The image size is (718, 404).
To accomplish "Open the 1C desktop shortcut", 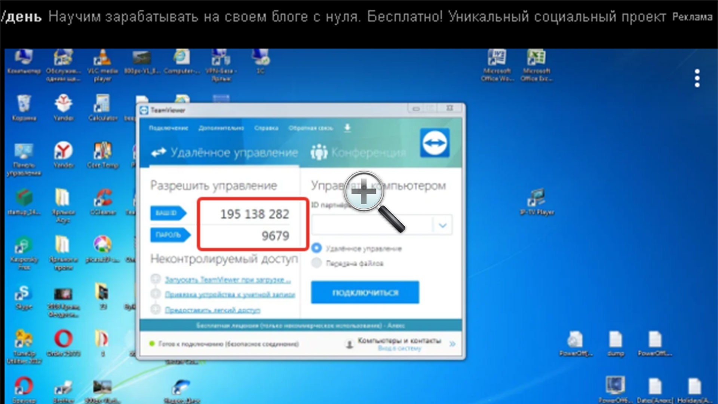I will [261, 62].
